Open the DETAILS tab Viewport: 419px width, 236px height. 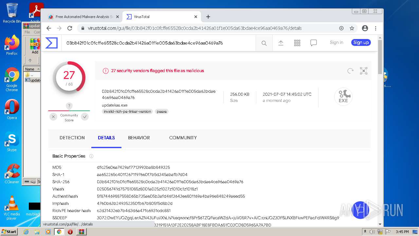106,138
